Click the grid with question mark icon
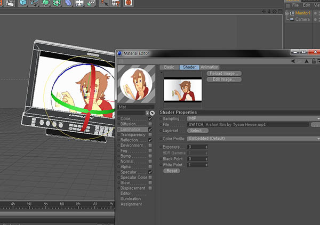The width and height of the screenshot is (320, 225). 116,3
